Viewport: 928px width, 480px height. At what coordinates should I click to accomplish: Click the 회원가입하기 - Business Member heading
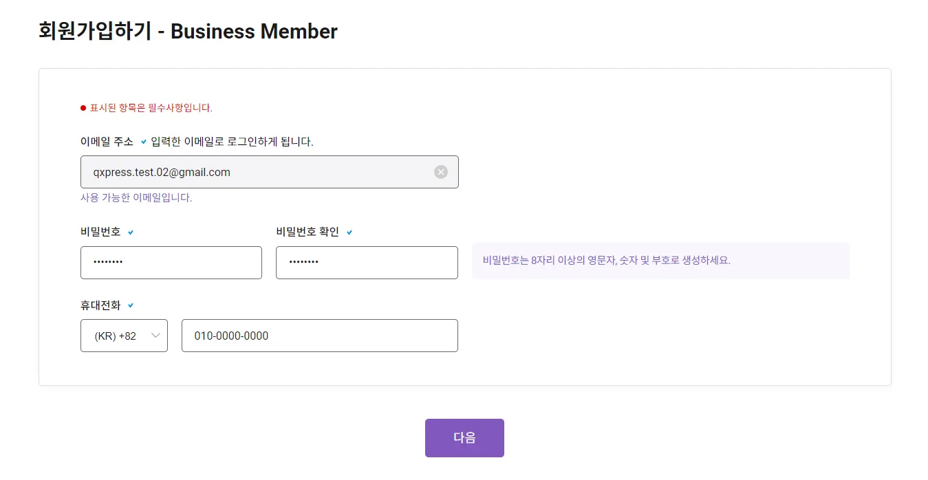[x=188, y=31]
